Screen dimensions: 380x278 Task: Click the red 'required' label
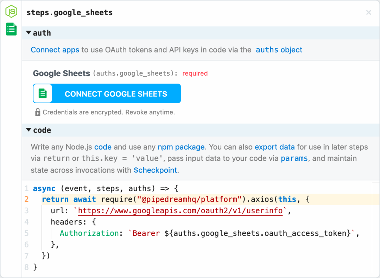(x=195, y=74)
